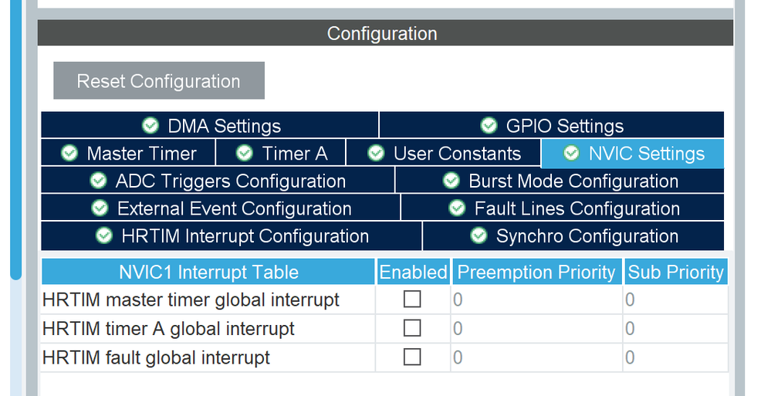Switch to Burst Mode Configuration tab
Screen dimensions: 771x396
[x=560, y=181]
